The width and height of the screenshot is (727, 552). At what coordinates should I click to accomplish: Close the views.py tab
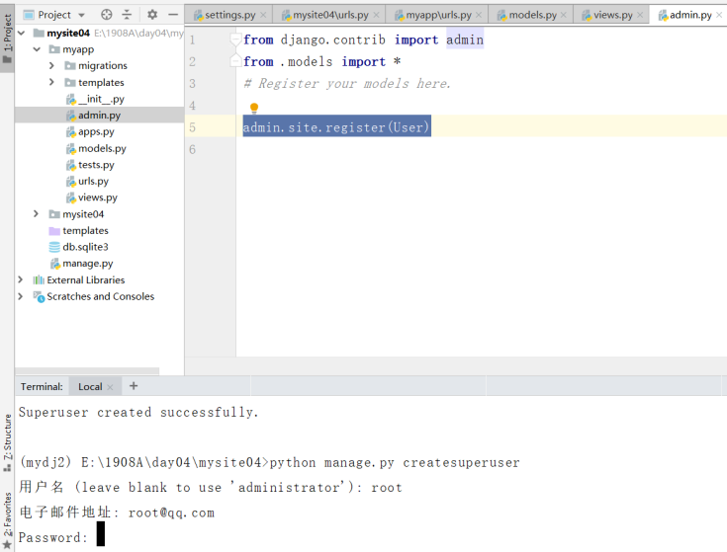click(x=640, y=15)
